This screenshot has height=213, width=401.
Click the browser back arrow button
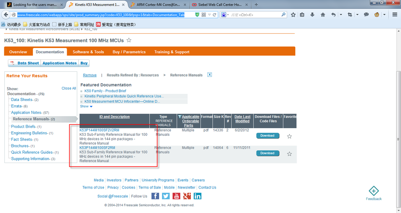coord(6,14)
